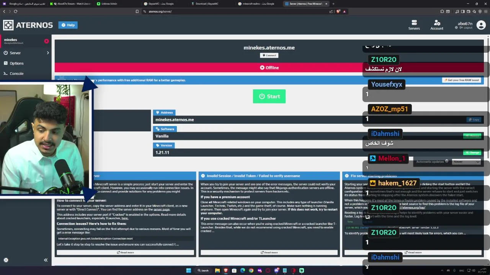Click Yousefxyx username in chat overlay
Image resolution: width=490 pixels, height=275 pixels.
pyautogui.click(x=387, y=84)
